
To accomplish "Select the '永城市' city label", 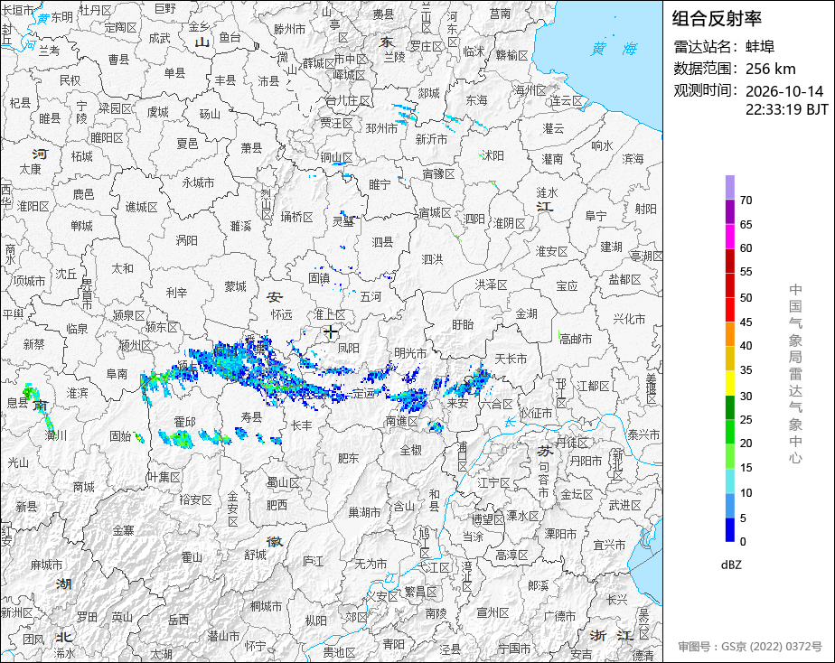I will click(x=198, y=182).
